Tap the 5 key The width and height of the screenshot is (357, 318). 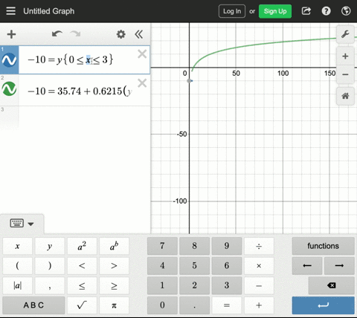pos(194,265)
